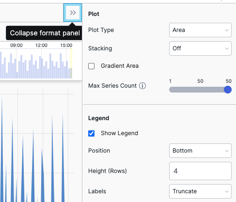This screenshot has height=202, width=236.
Task: Click the Show Legend label text
Action: (x=119, y=133)
